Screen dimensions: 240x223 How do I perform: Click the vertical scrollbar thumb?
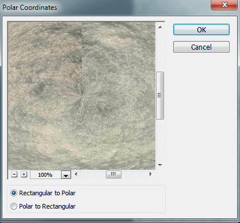point(160,95)
